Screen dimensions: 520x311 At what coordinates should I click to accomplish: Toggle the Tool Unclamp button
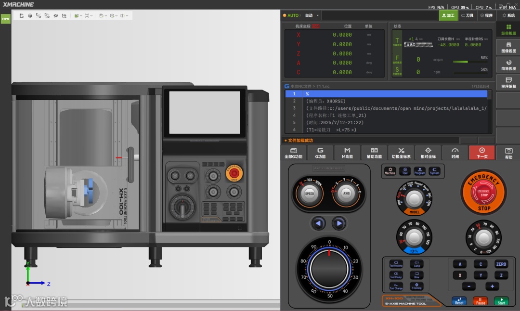396,264
